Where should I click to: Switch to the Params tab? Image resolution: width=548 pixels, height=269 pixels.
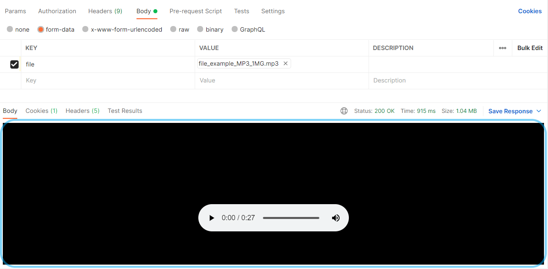pos(15,11)
